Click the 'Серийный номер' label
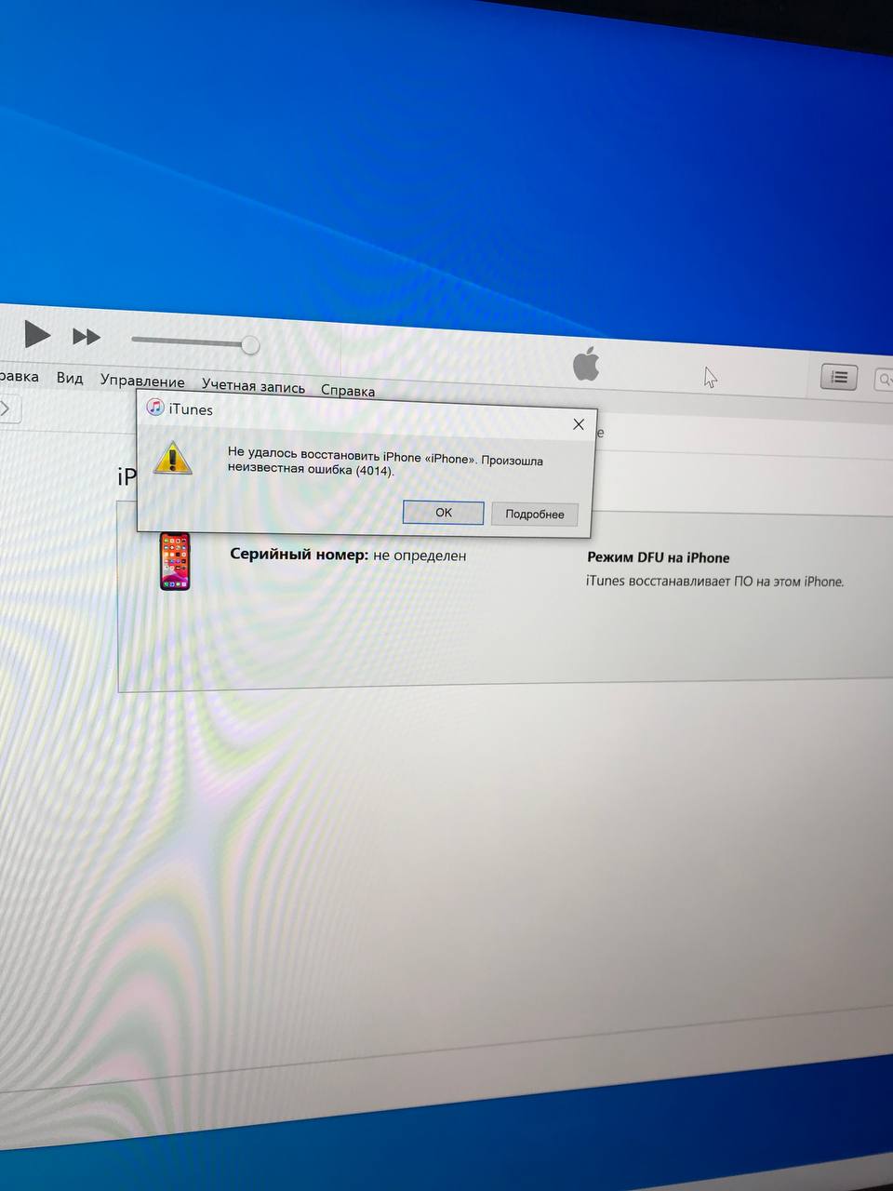This screenshot has width=893, height=1191. 299,555
